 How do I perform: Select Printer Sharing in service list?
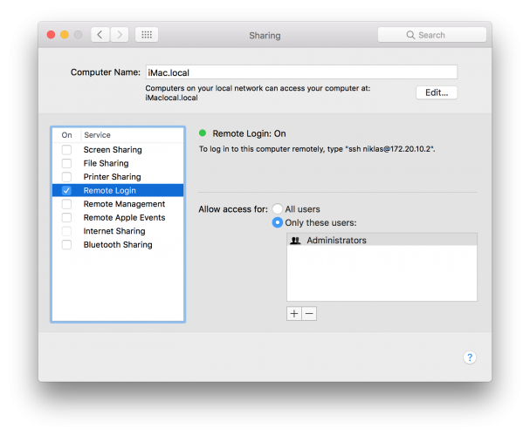112,177
